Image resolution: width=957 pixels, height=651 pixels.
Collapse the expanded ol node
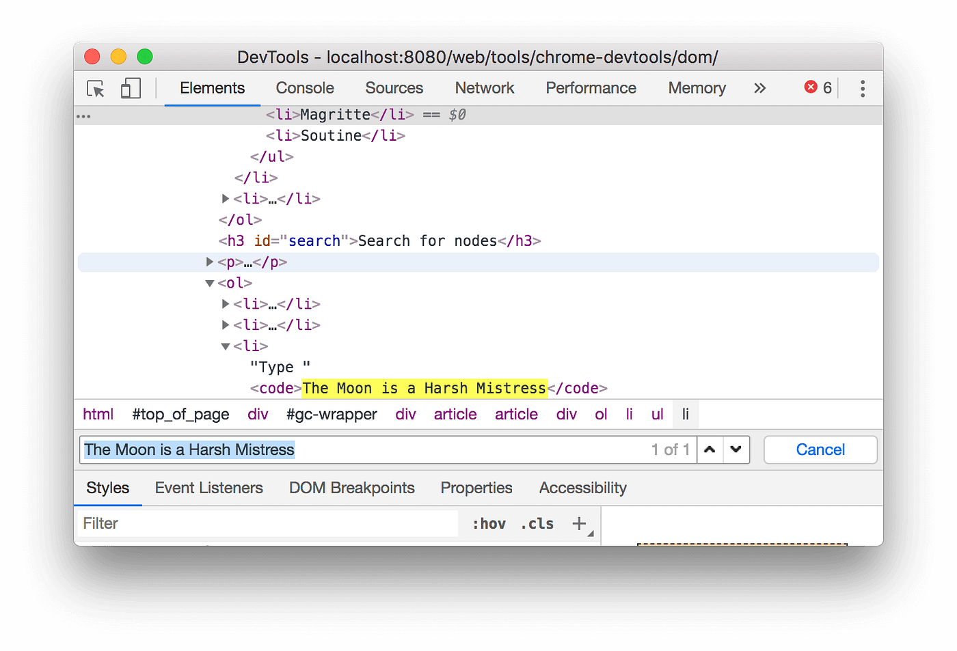click(x=209, y=283)
